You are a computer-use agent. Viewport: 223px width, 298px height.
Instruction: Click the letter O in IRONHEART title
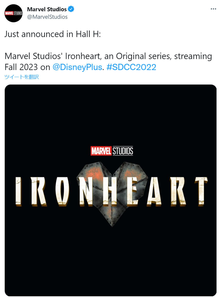coord(62,192)
